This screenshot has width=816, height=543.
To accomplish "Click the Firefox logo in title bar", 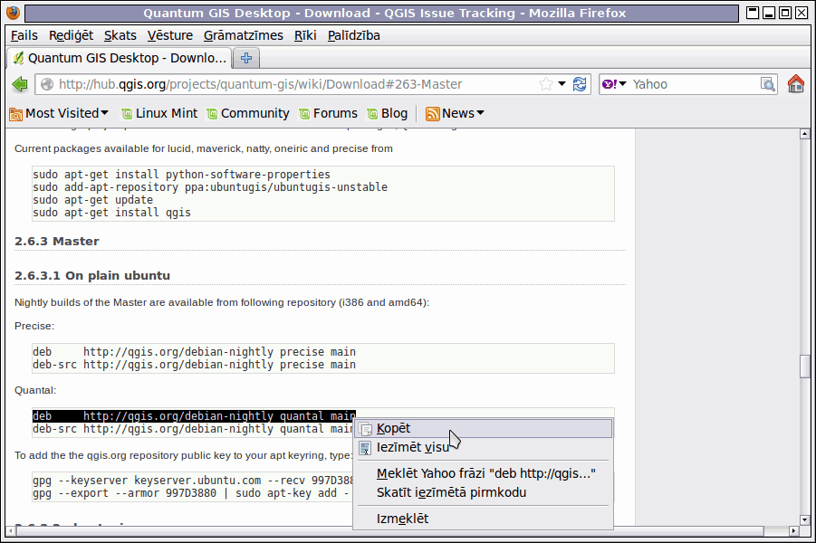I will [13, 13].
